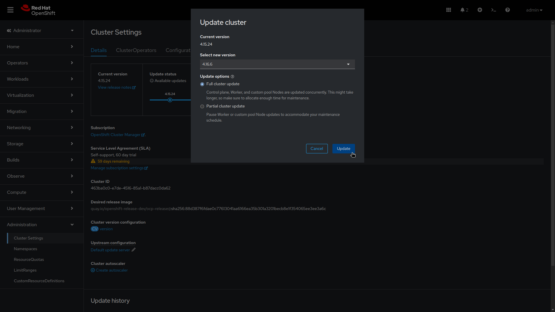The height and width of the screenshot is (312, 555).
Task: Open Update options help popover icon
Action: pyautogui.click(x=232, y=76)
